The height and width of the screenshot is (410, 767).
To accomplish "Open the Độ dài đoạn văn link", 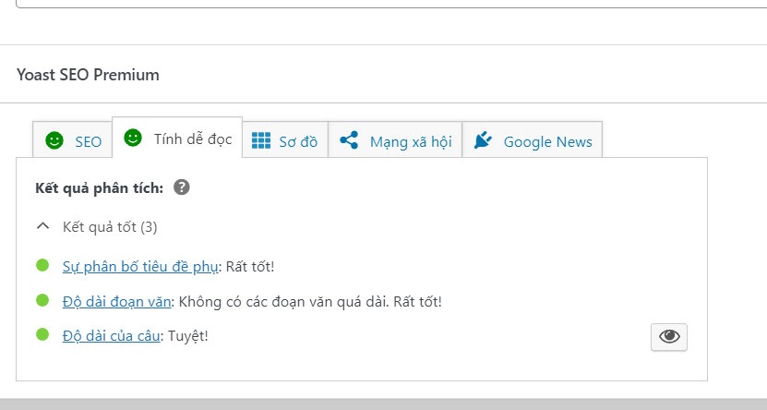I will click(x=117, y=301).
